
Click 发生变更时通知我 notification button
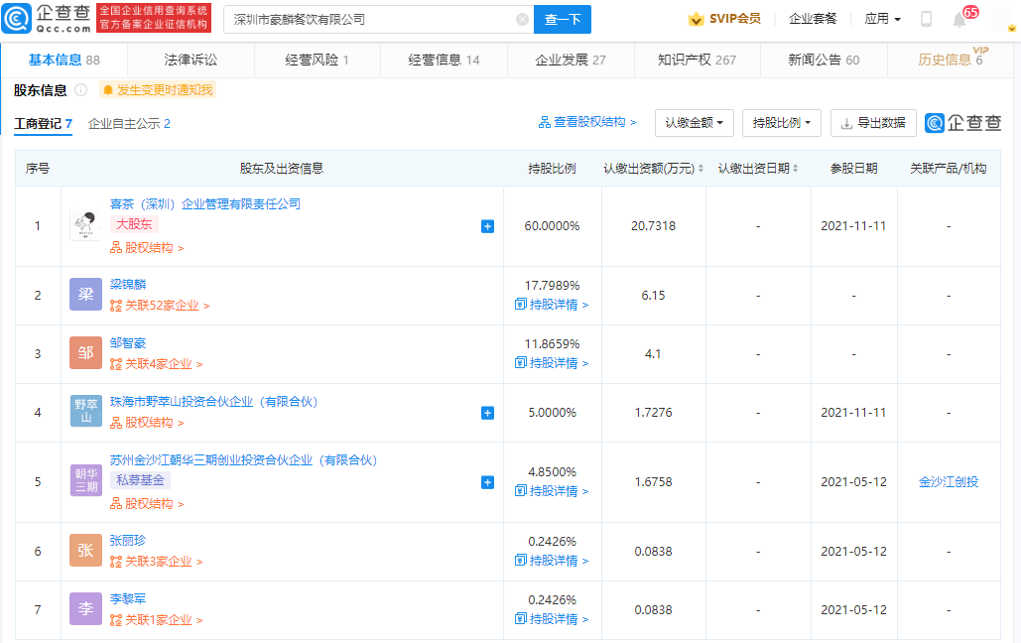(158, 90)
